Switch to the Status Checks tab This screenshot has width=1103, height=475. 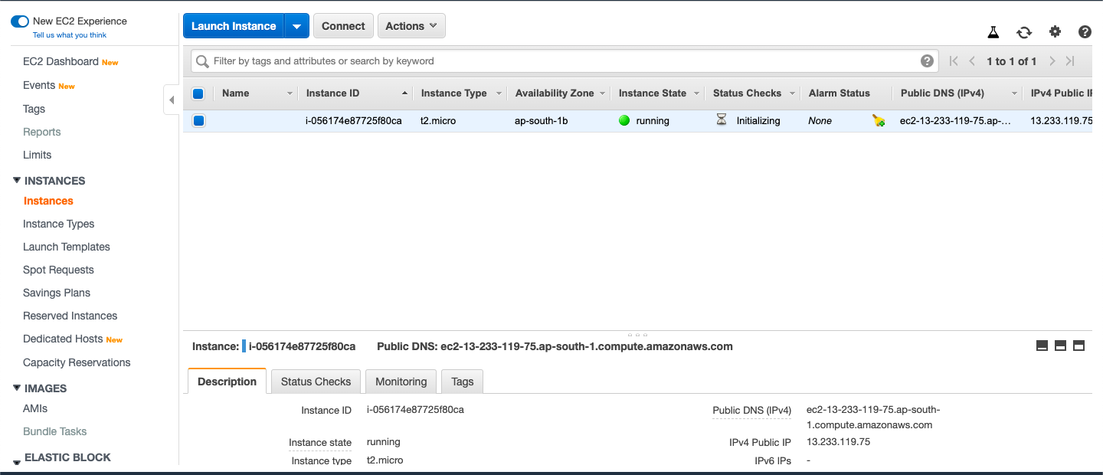click(316, 382)
